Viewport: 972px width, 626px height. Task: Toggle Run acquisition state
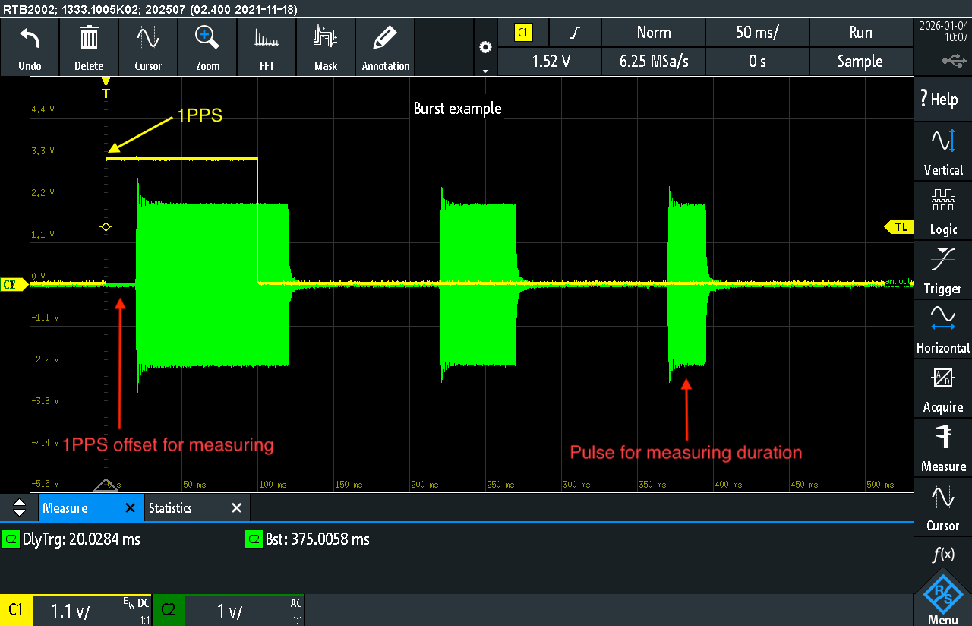[x=860, y=33]
